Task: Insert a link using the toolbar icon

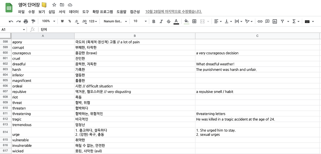Action: 260,21
